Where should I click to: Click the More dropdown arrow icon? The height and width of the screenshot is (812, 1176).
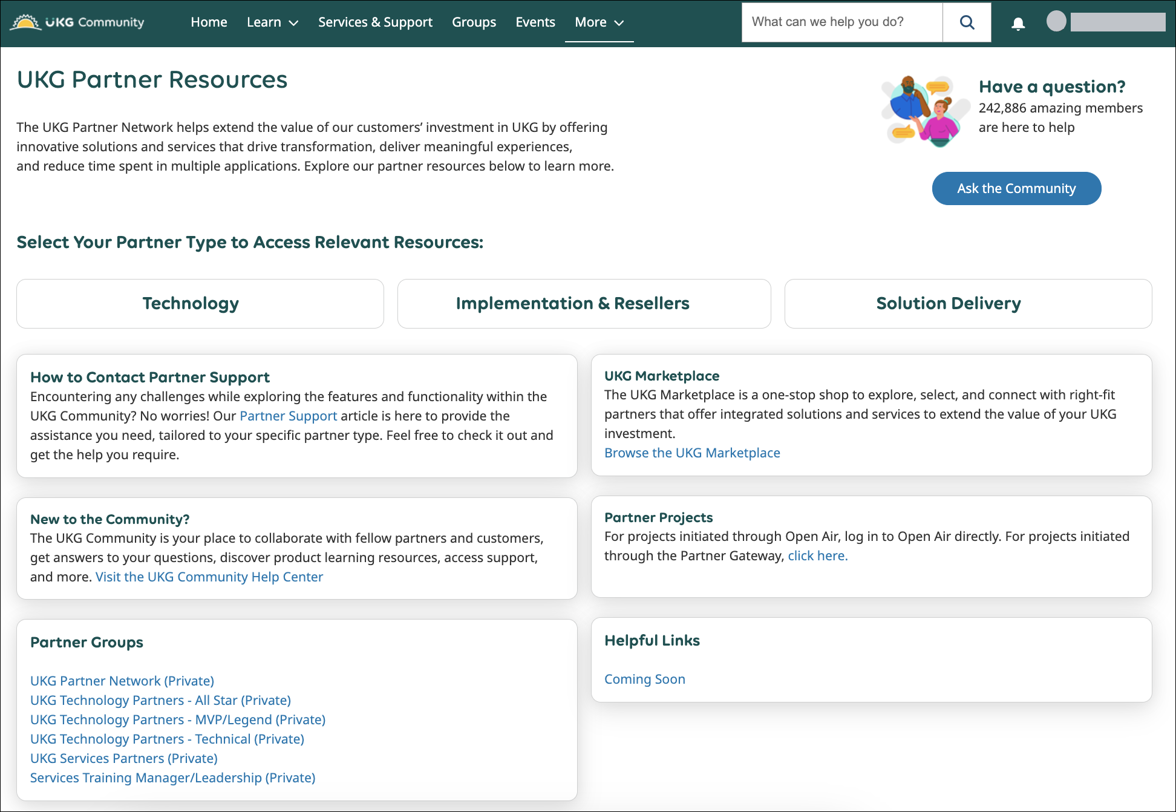[620, 22]
